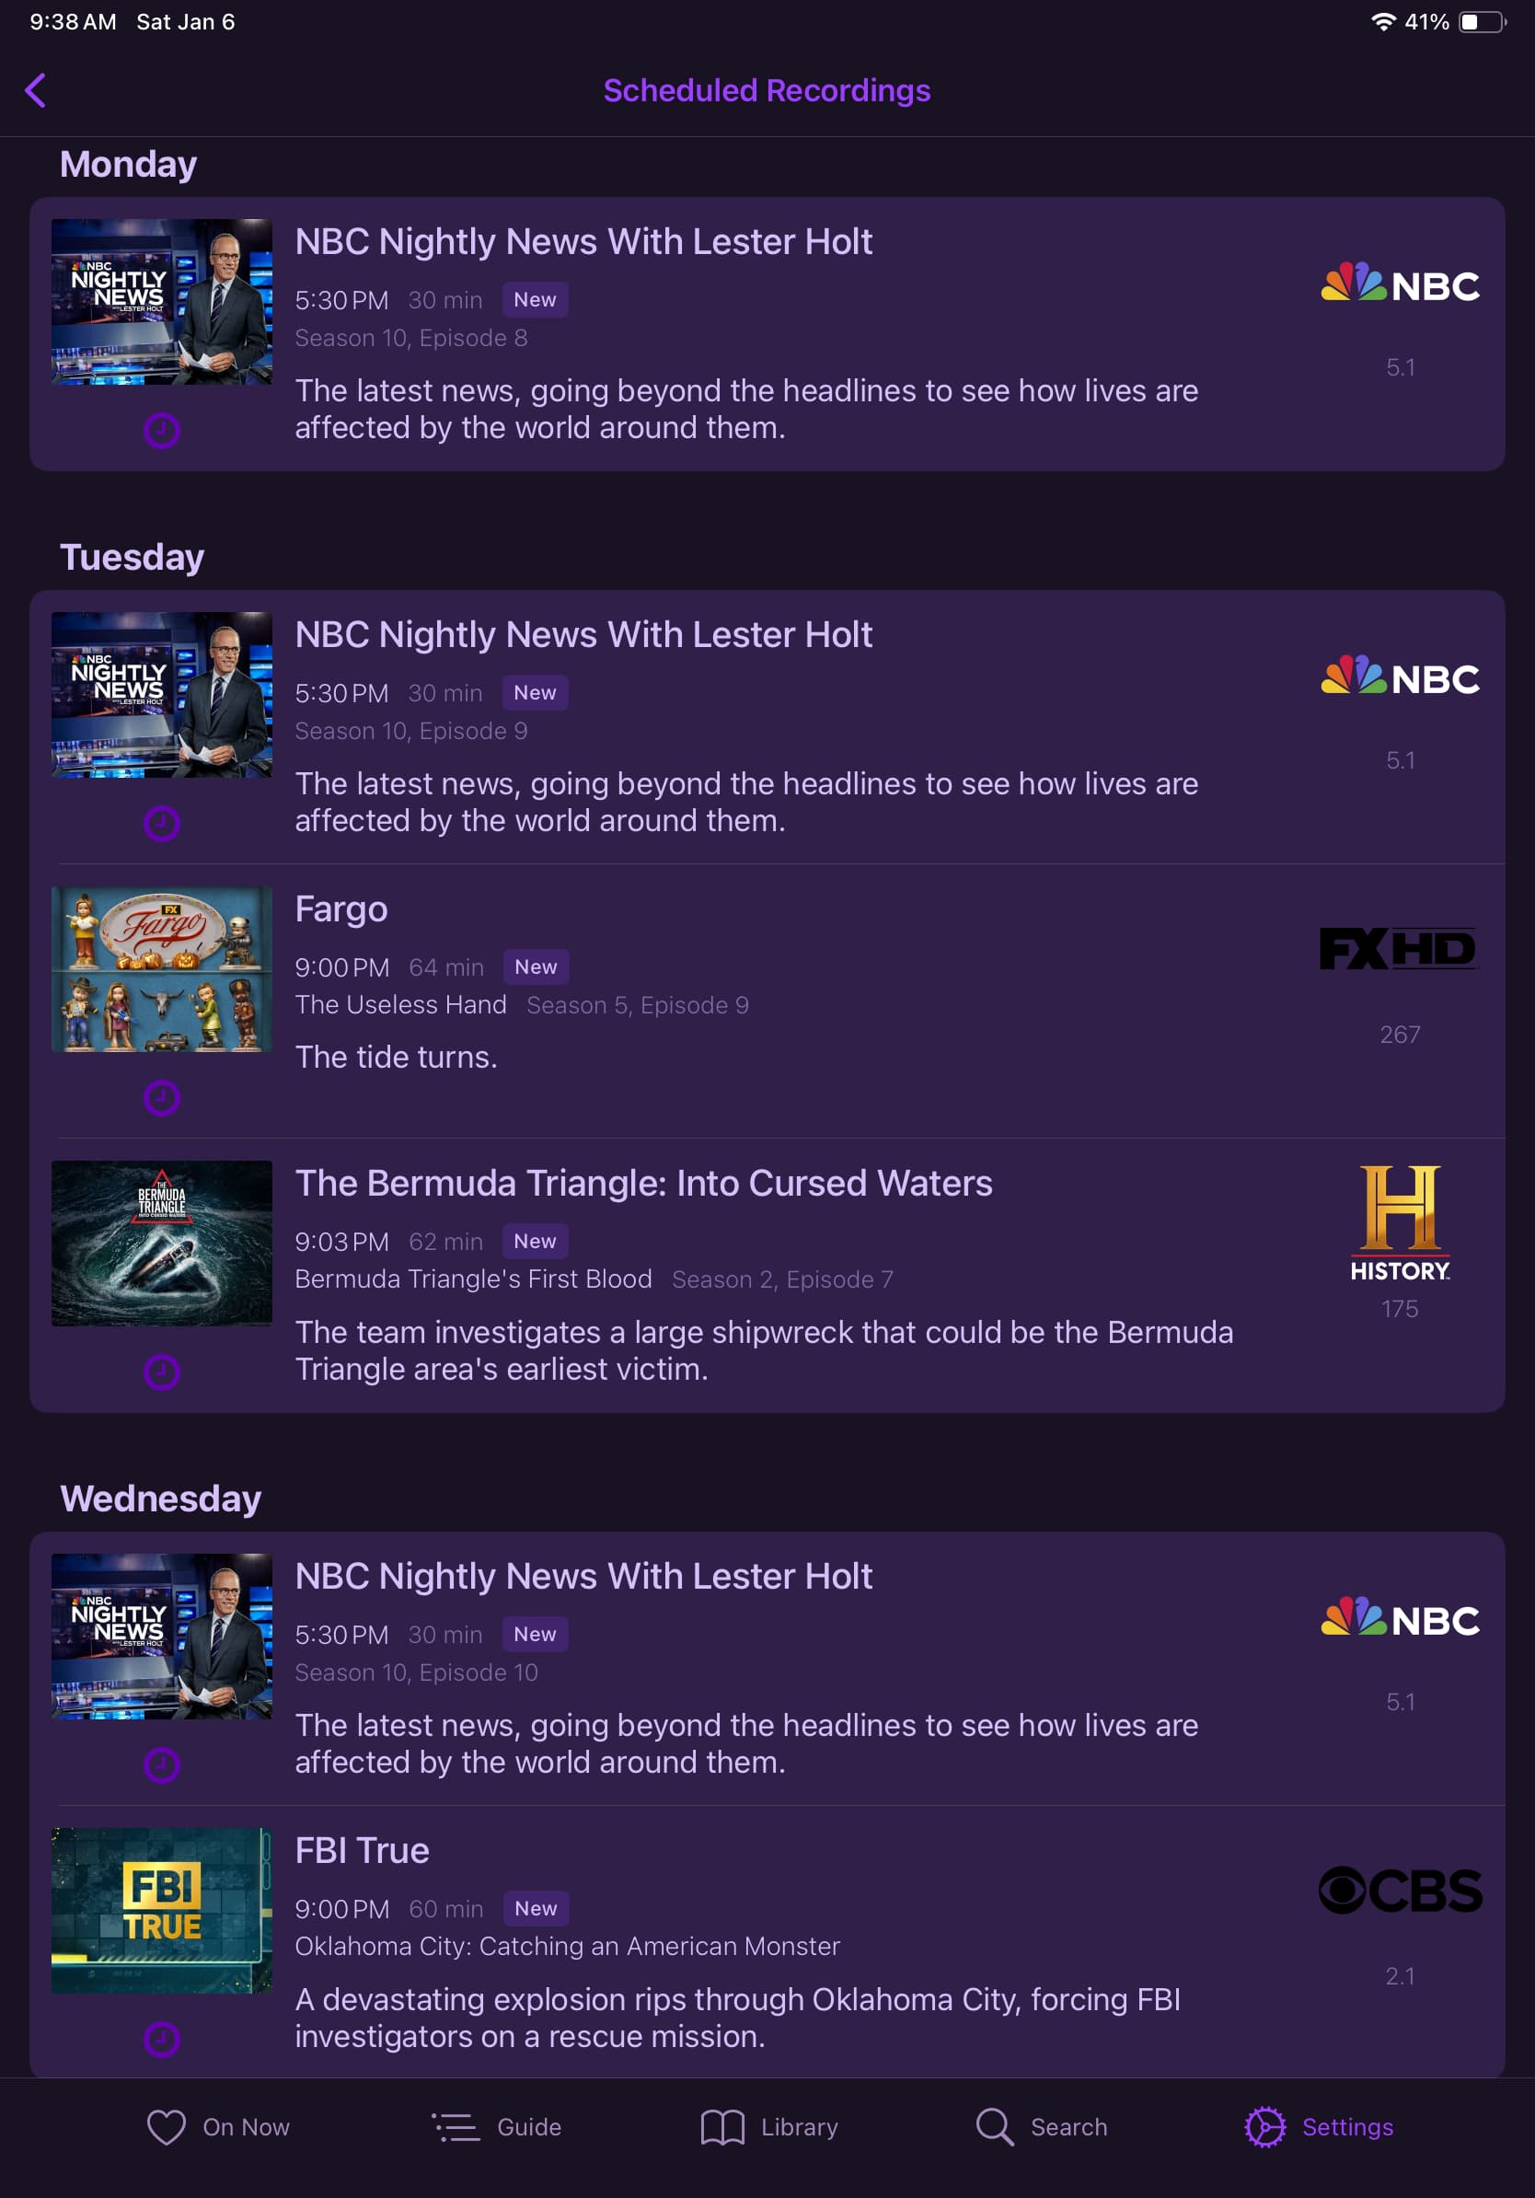Tap the clock icon under Monday's NBC Nightly News

click(162, 430)
